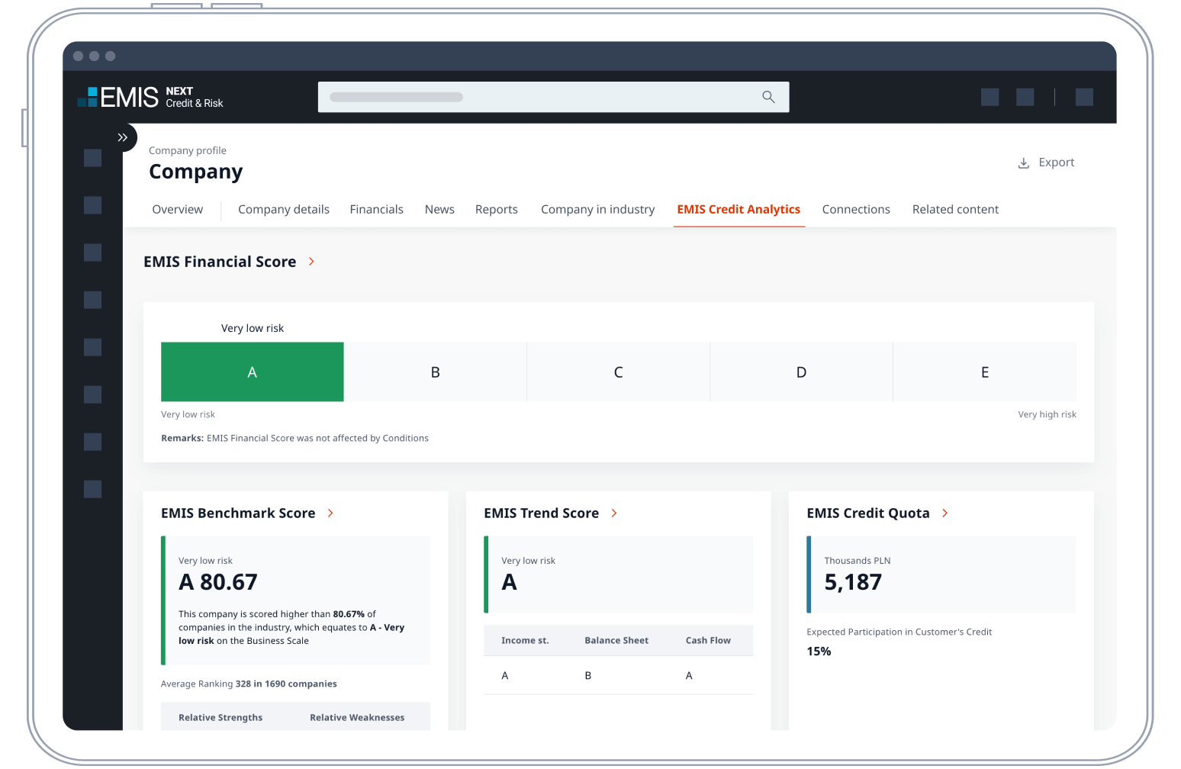Screen dimensions: 1181x769
Task: Open EMIS Credit Quota chevron
Action: pyautogui.click(x=945, y=513)
